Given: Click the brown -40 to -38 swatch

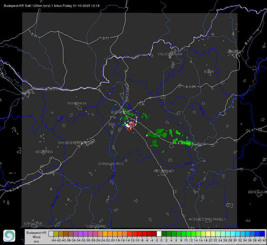Looking at the screenshot, I should [x=66, y=234].
